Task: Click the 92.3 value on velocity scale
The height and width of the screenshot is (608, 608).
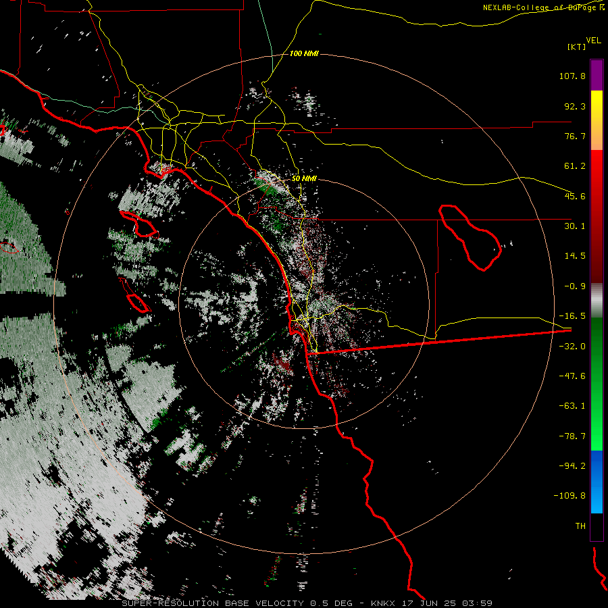Action: point(575,106)
